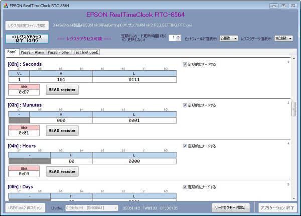This screenshot has height=216, width=301.
Task: Click READ register for Hours
Action: [62, 172]
